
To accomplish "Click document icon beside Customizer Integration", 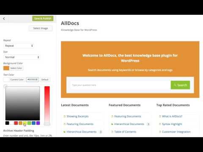I will 160,132.
